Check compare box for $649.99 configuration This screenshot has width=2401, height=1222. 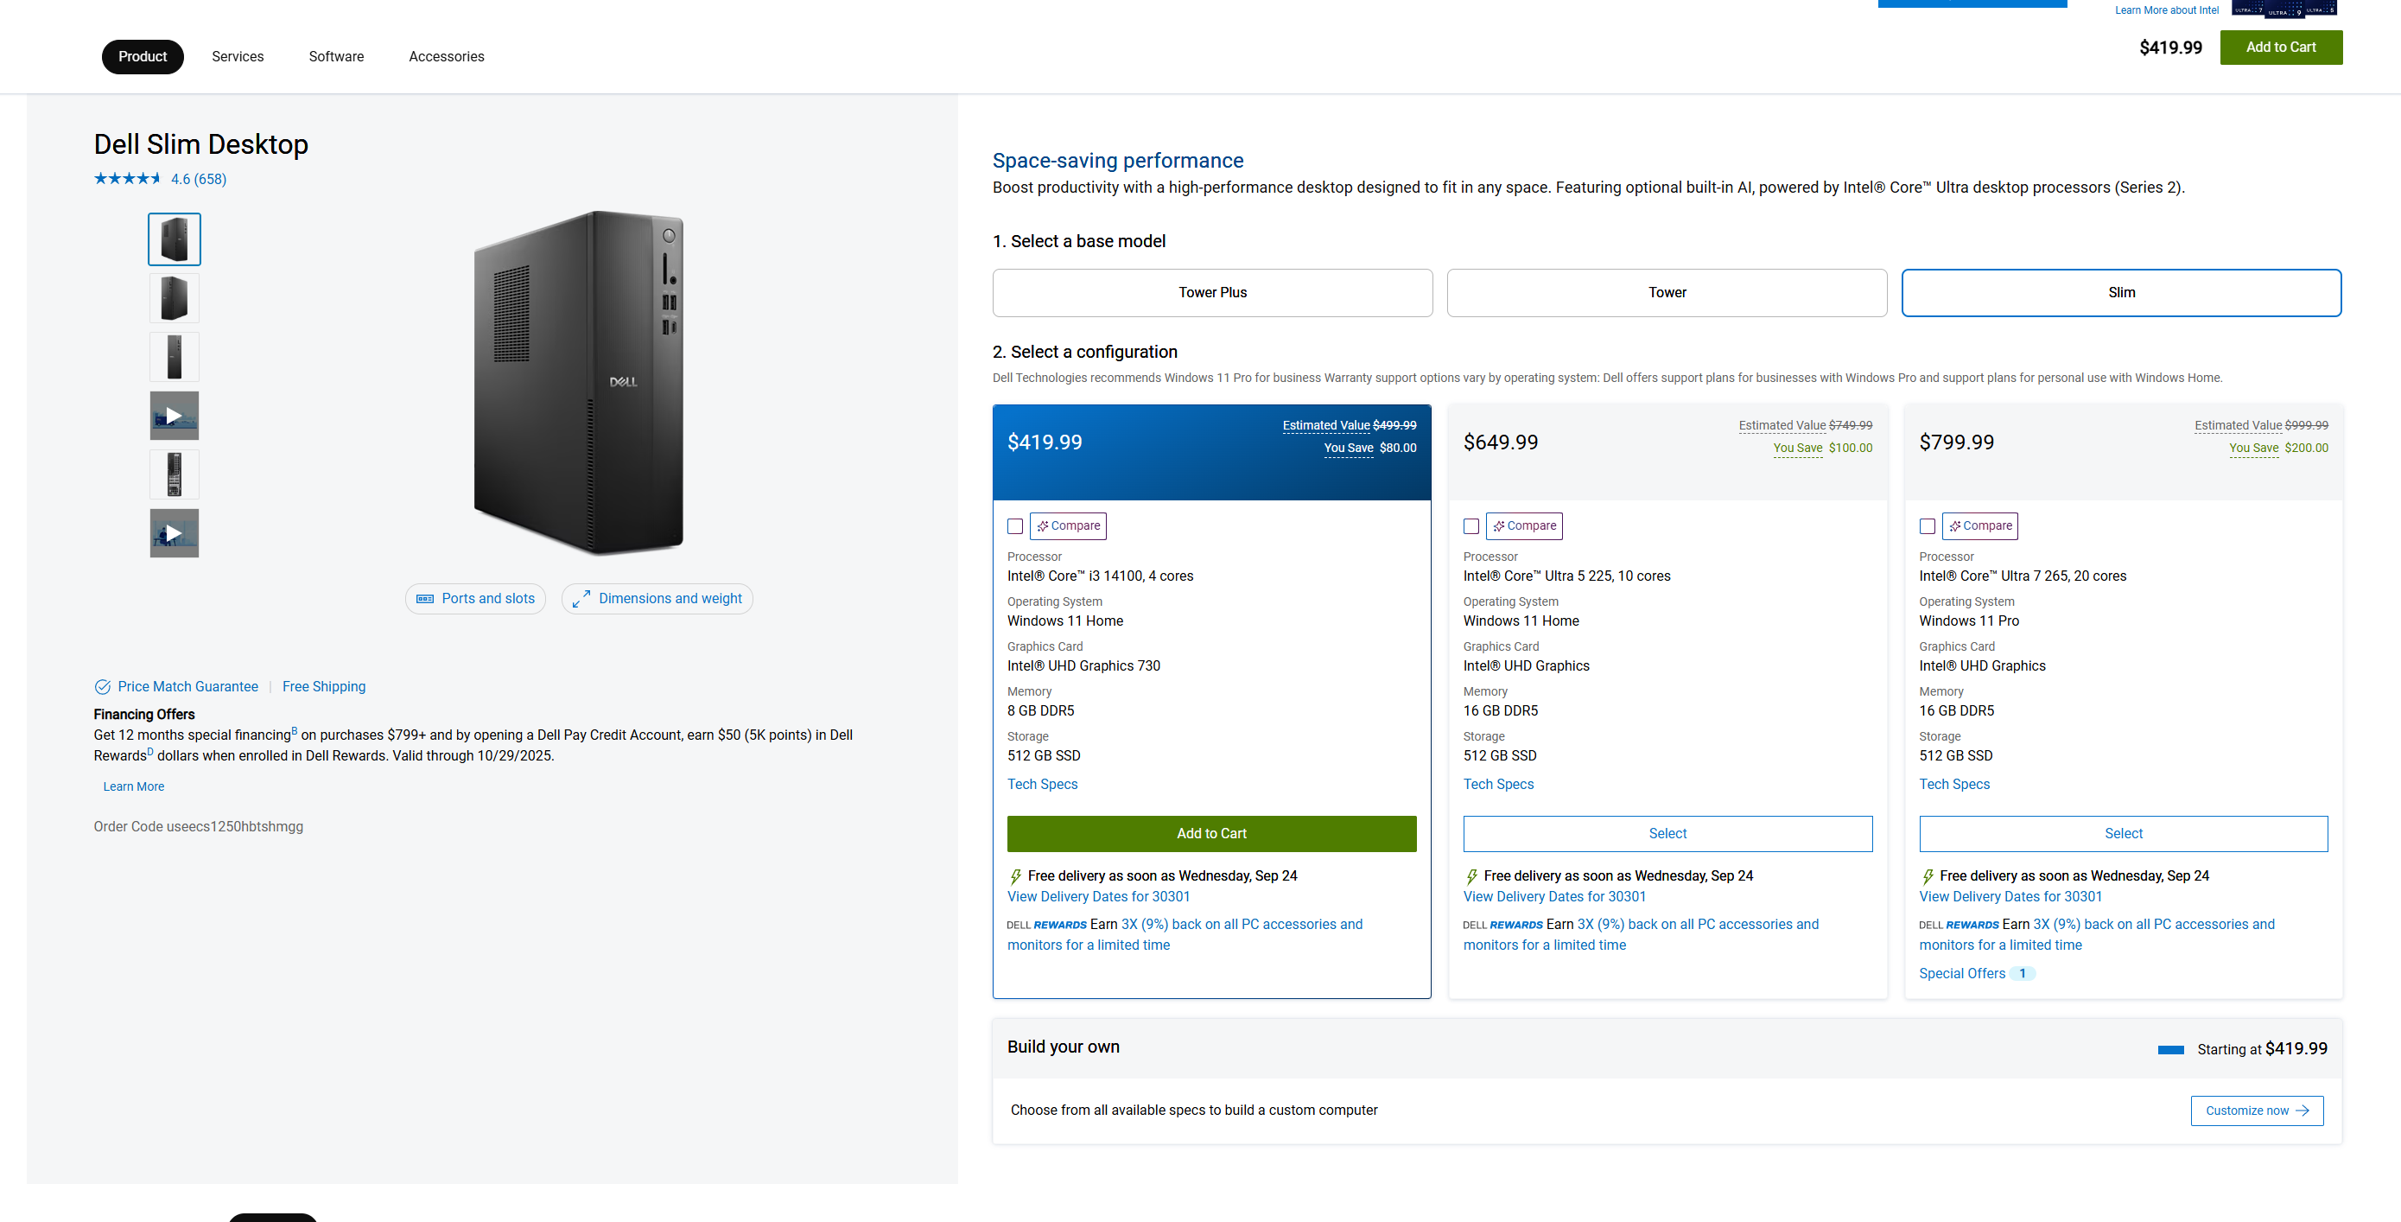coord(1470,526)
